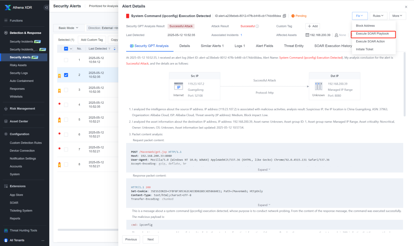Viewport: 414px width, 246px height.
Task: Close the Alert Details panel
Action: (x=406, y=7)
